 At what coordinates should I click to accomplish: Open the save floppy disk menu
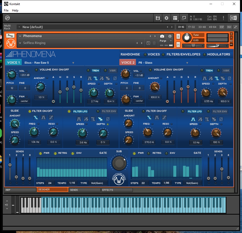point(158,18)
